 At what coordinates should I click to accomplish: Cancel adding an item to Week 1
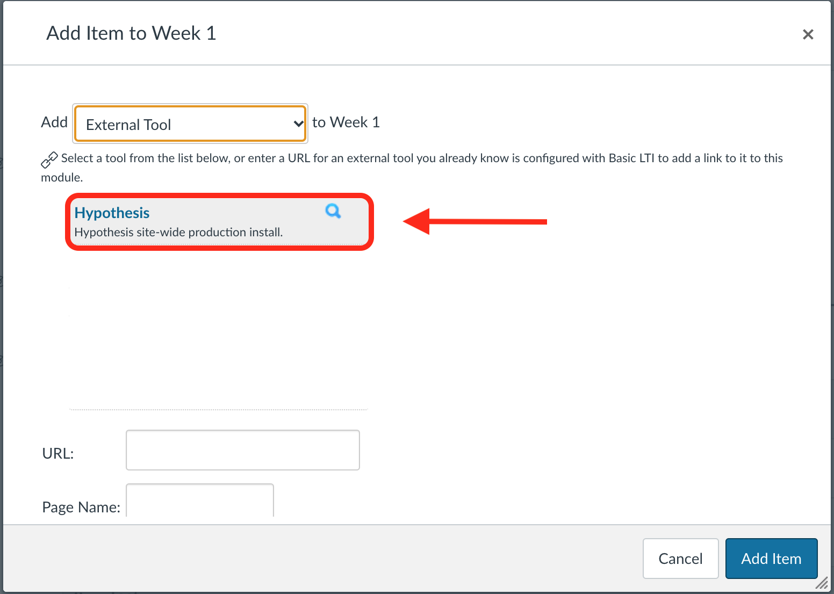(x=680, y=559)
